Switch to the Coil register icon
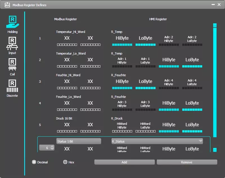Viewport: 225px width, 178px height. 12,65
